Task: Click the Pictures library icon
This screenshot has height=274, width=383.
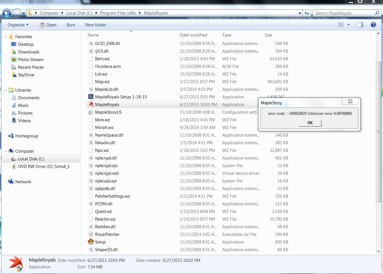Action: (x=14, y=113)
